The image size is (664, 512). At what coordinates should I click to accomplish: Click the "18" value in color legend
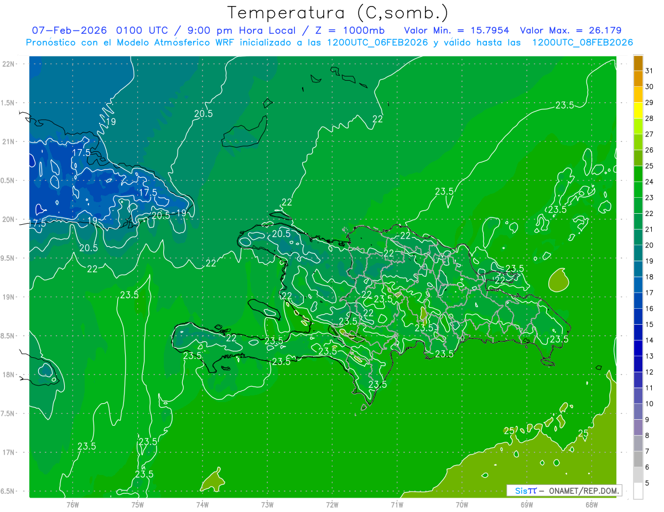coord(650,277)
